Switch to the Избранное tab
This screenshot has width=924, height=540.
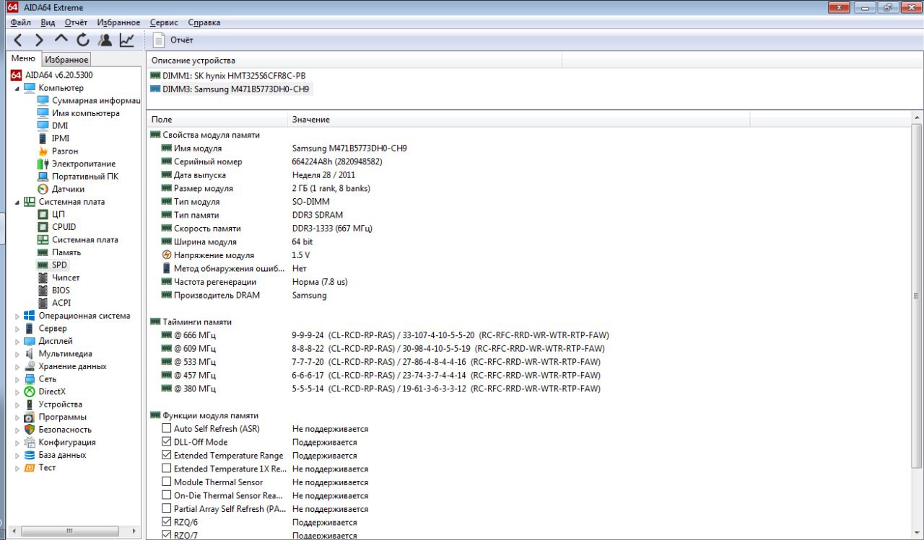click(66, 60)
